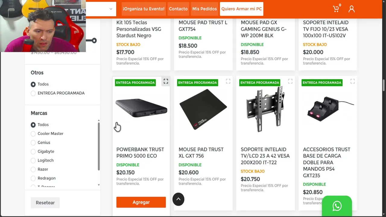Image resolution: width=386 pixels, height=217 pixels.
Task: Expand quick view on Powerbank Trust Primo
Action: (x=166, y=81)
